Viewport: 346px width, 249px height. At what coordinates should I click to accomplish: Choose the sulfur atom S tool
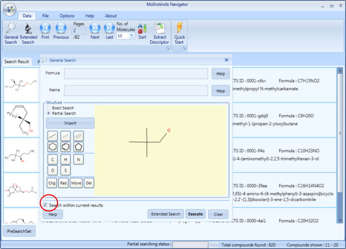66,170
